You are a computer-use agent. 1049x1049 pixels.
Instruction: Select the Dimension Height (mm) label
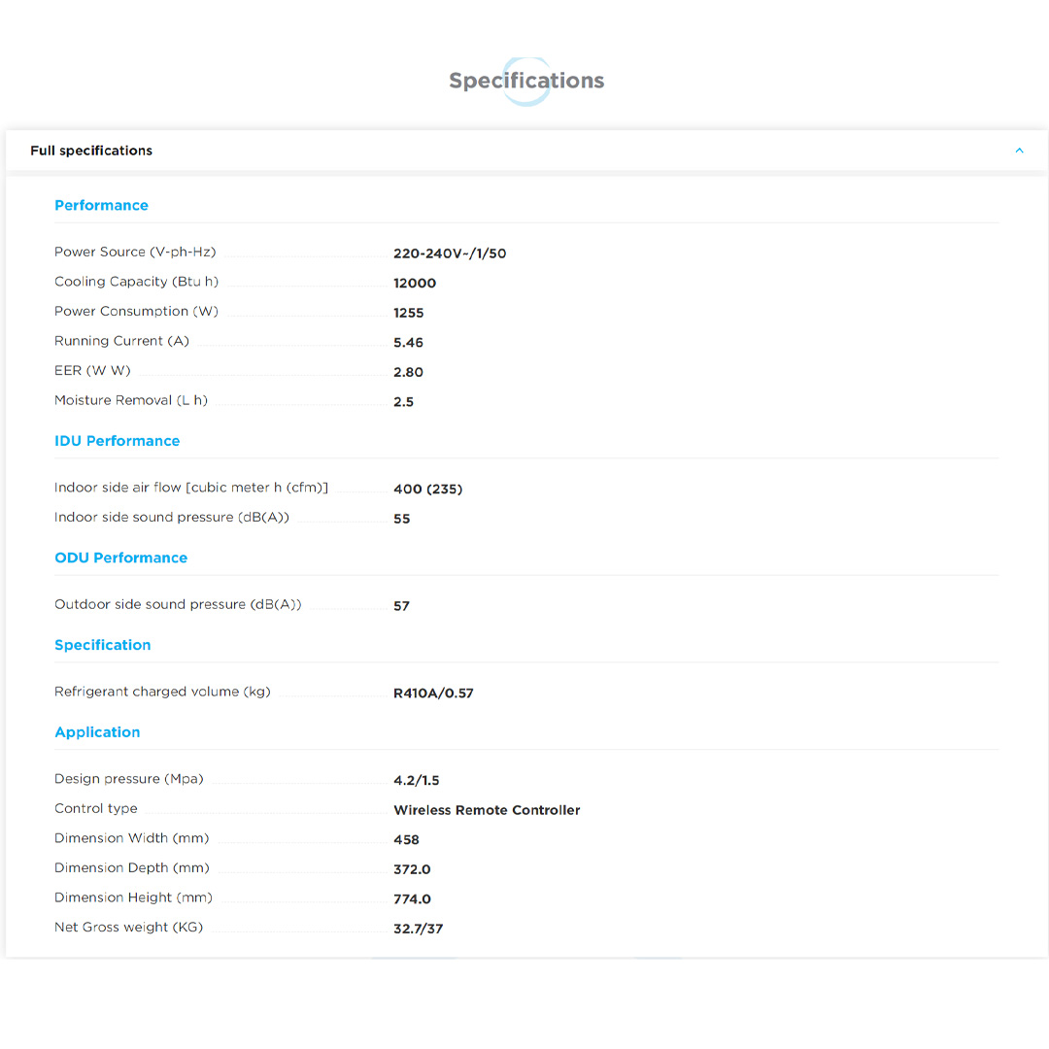point(133,897)
